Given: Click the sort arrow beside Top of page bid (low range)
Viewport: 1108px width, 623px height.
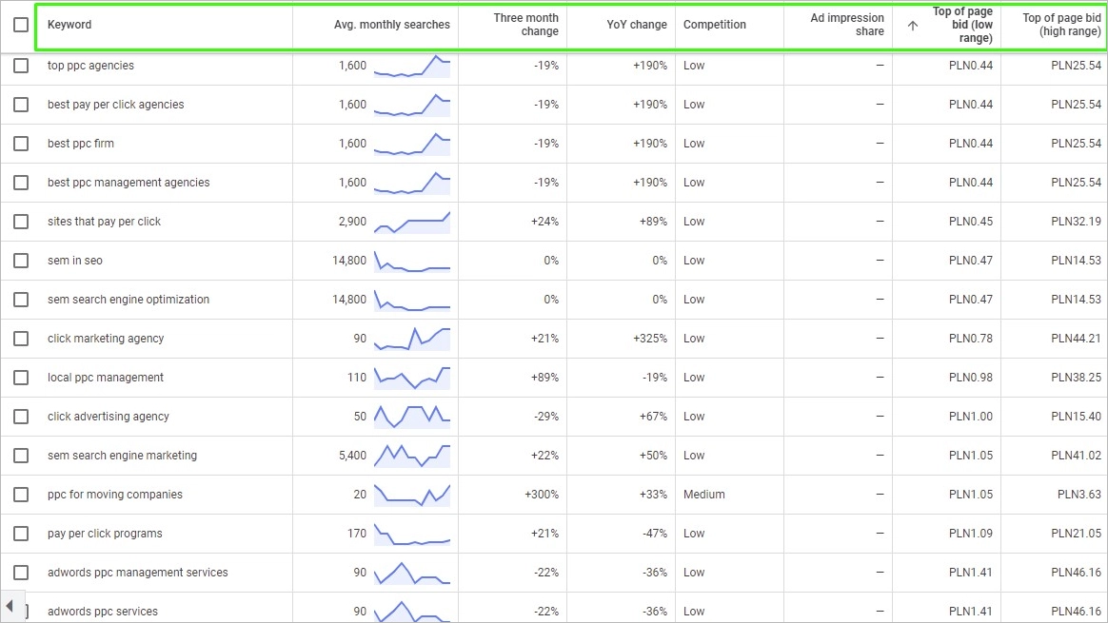Looking at the screenshot, I should (913, 26).
